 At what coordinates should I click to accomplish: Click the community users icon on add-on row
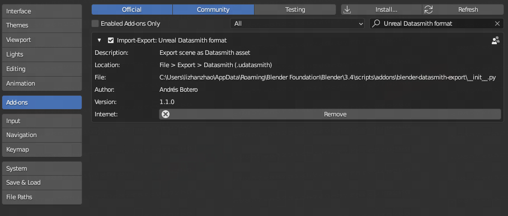pyautogui.click(x=495, y=40)
